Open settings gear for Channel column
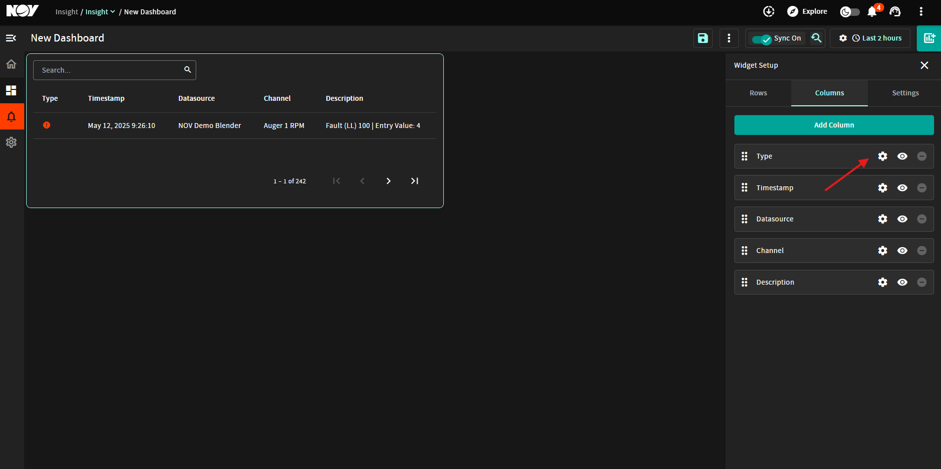The image size is (941, 469). click(883, 251)
